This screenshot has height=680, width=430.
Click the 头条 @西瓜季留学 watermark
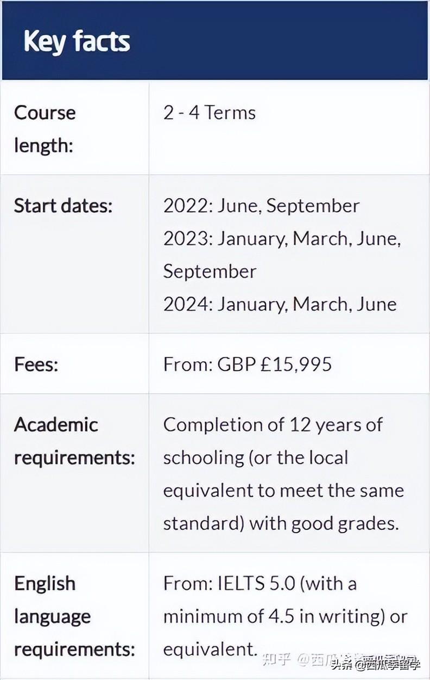(374, 664)
